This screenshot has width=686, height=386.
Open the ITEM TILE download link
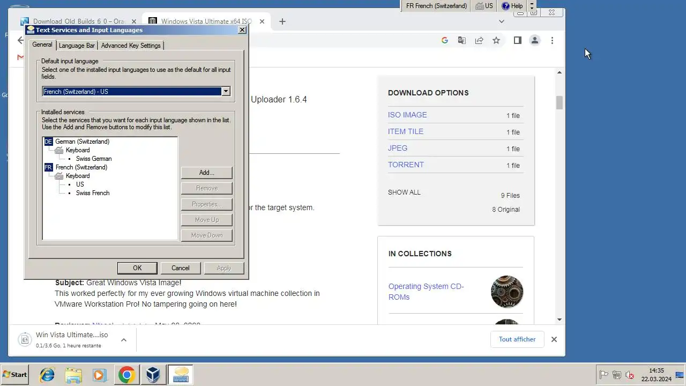pyautogui.click(x=406, y=131)
